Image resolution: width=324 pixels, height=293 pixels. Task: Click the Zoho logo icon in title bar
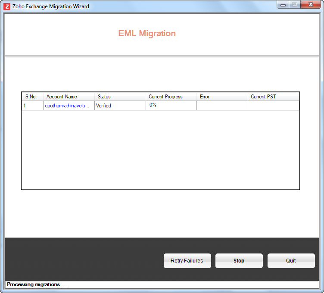click(7, 6)
